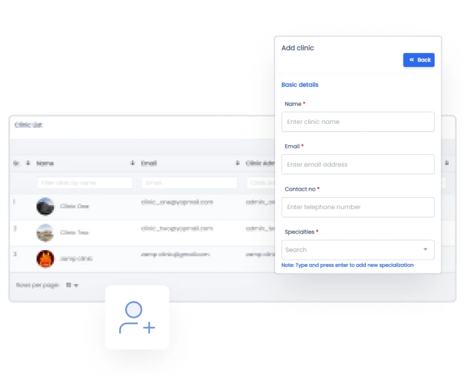Click the Basic details section heading
This screenshot has width=464, height=376.
click(x=300, y=85)
